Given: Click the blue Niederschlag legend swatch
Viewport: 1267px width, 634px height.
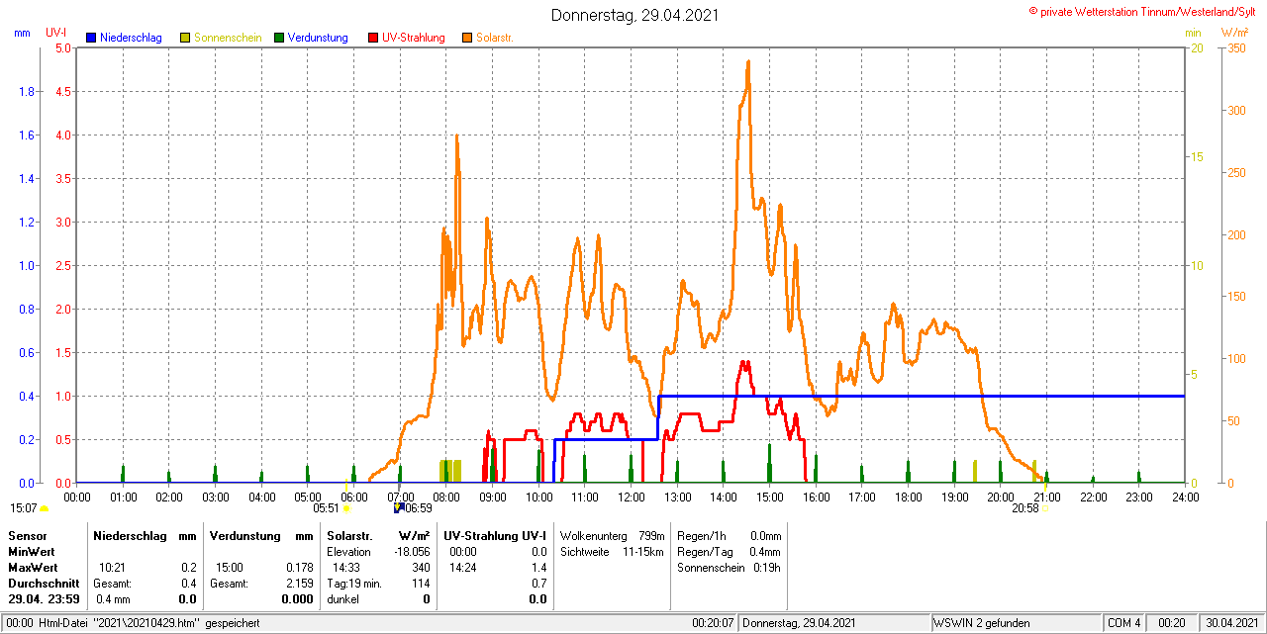Looking at the screenshot, I should (x=91, y=38).
